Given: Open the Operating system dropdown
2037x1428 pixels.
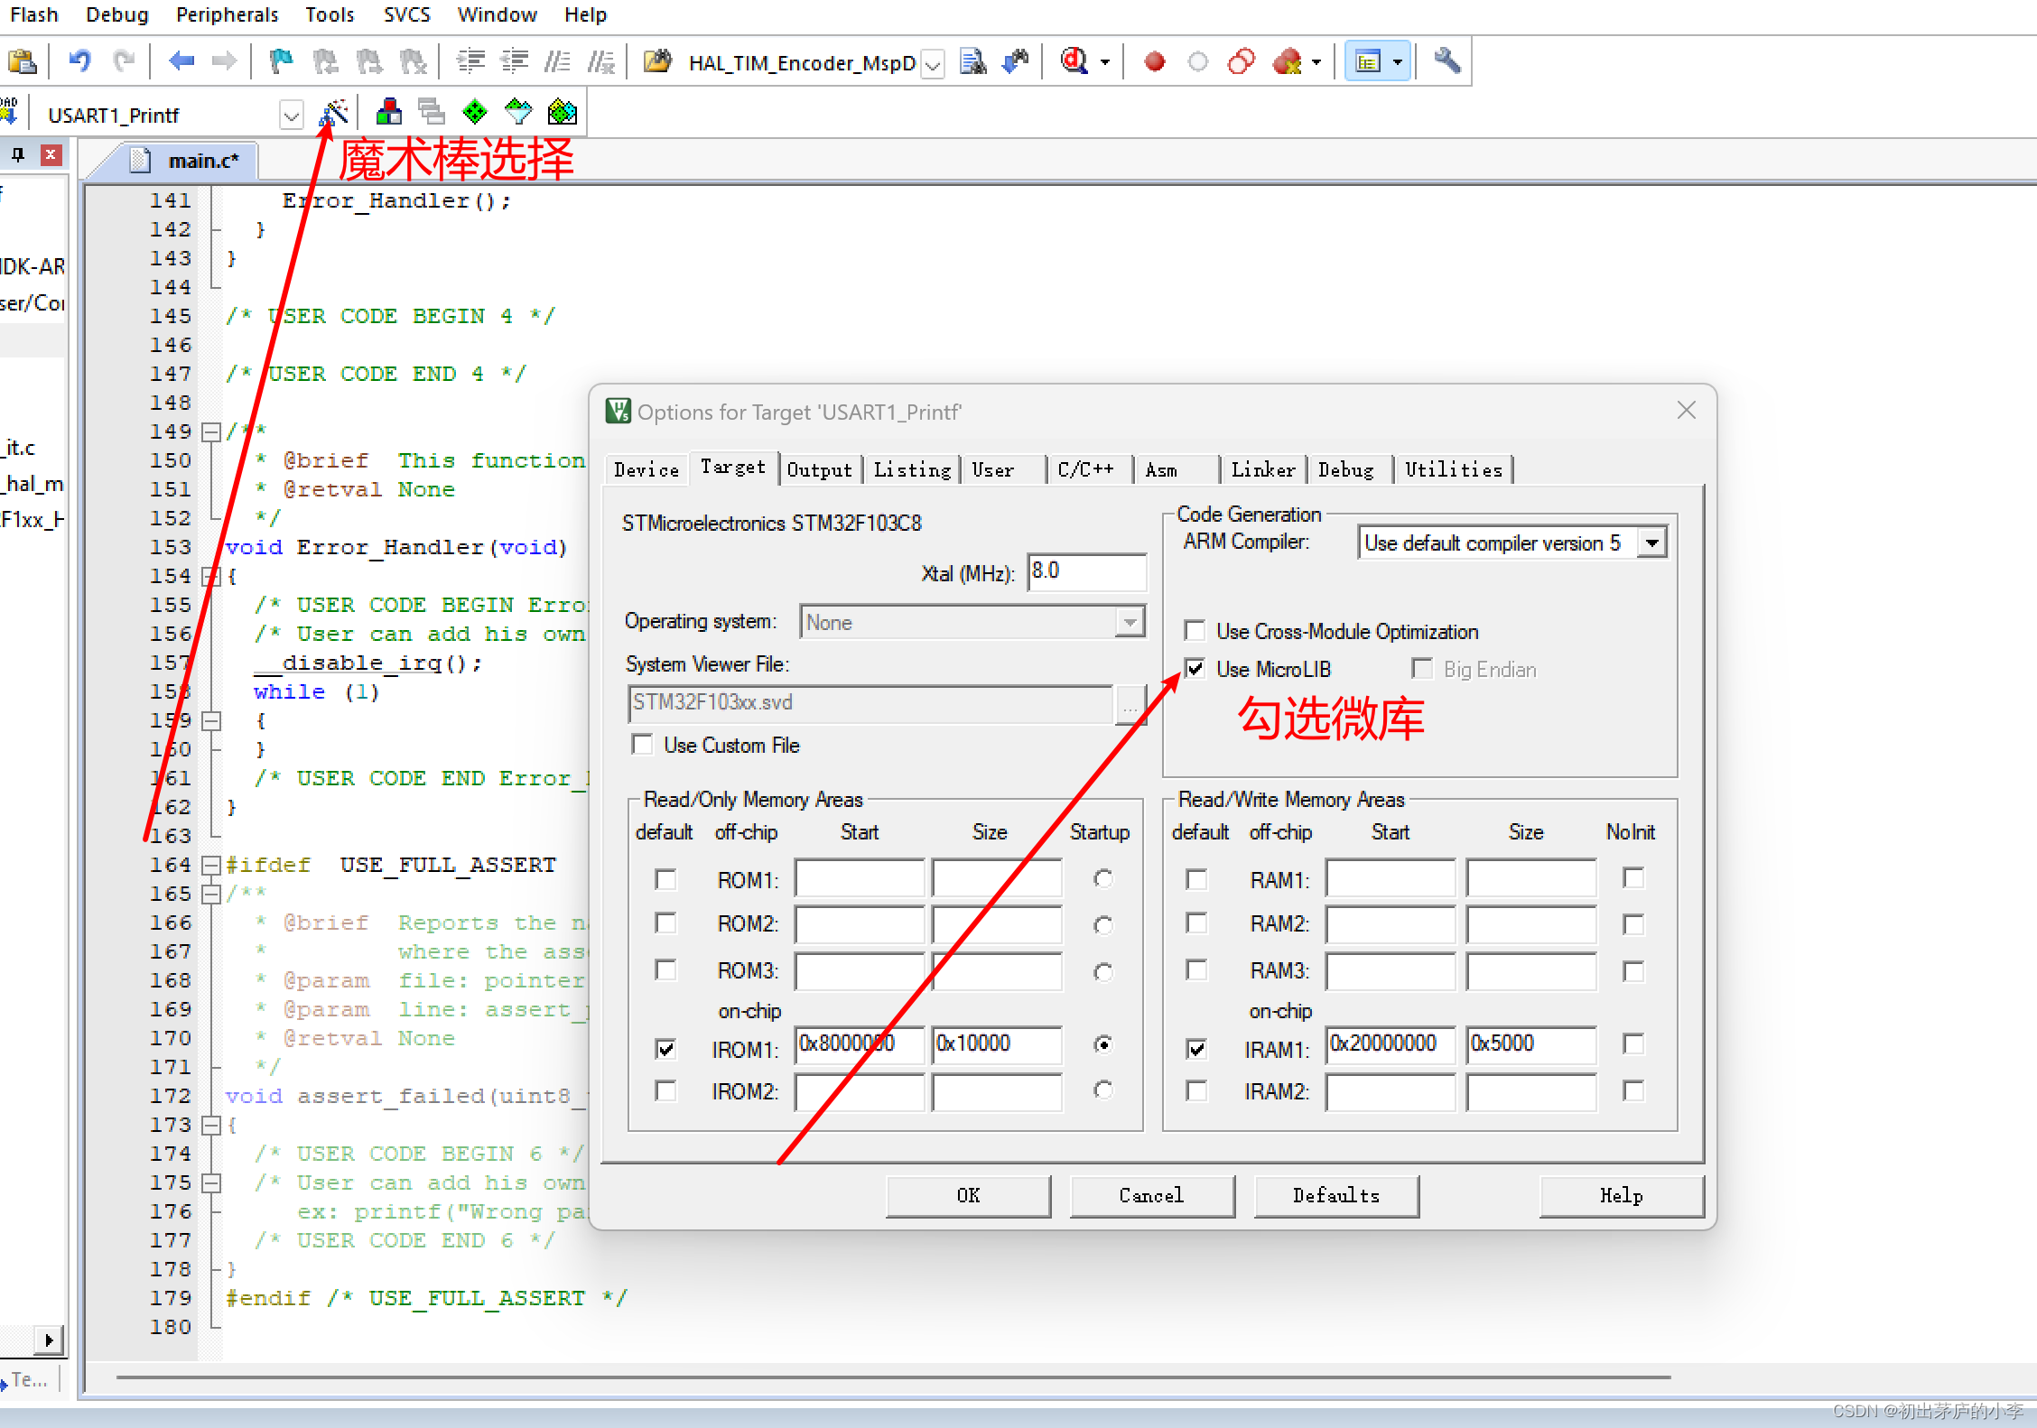Looking at the screenshot, I should click(1130, 622).
